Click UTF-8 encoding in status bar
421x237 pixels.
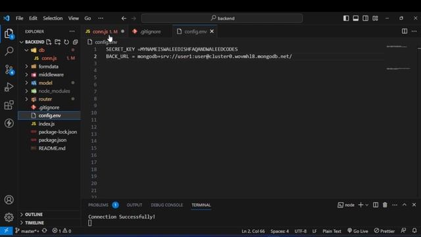[x=301, y=231]
